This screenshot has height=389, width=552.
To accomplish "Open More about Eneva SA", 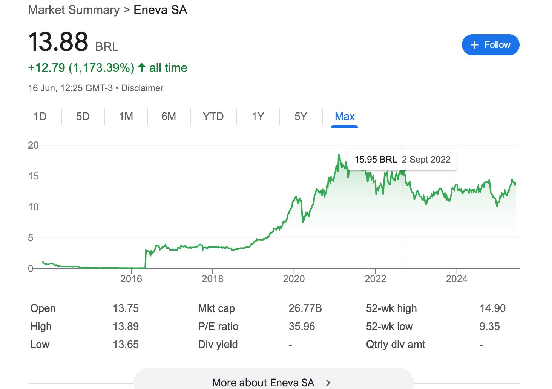I will [x=274, y=379].
